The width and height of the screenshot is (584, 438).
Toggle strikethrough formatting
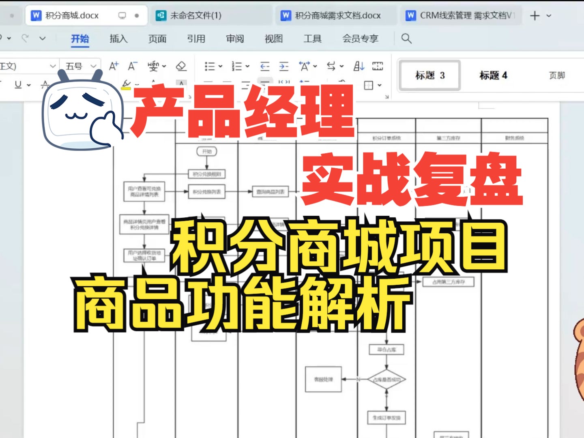tap(45, 84)
